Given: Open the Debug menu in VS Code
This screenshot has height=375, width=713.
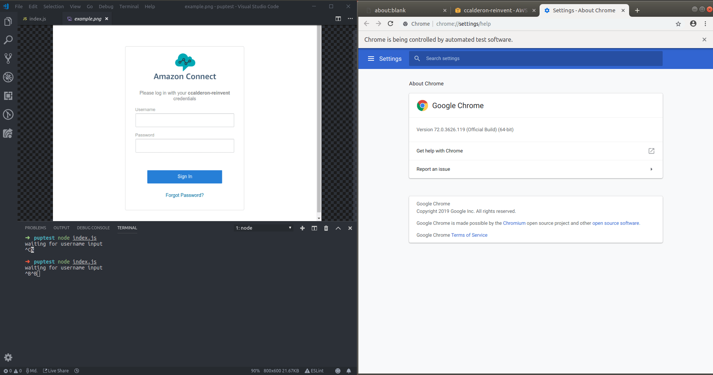Looking at the screenshot, I should [106, 6].
